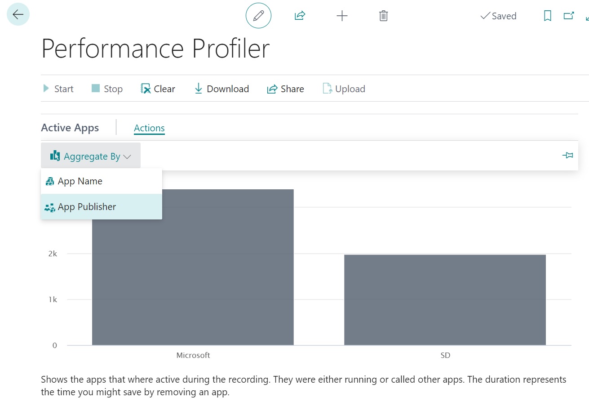Select App Name from menu
The height and width of the screenshot is (411, 589).
80,181
